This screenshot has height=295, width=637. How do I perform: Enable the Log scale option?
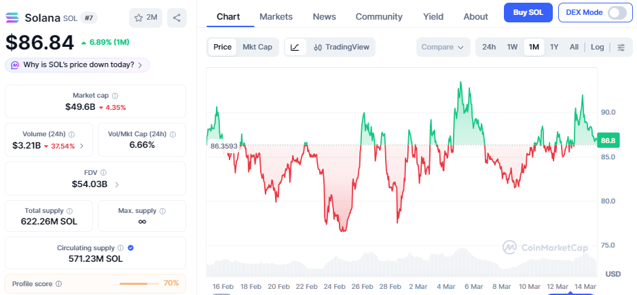tap(597, 47)
